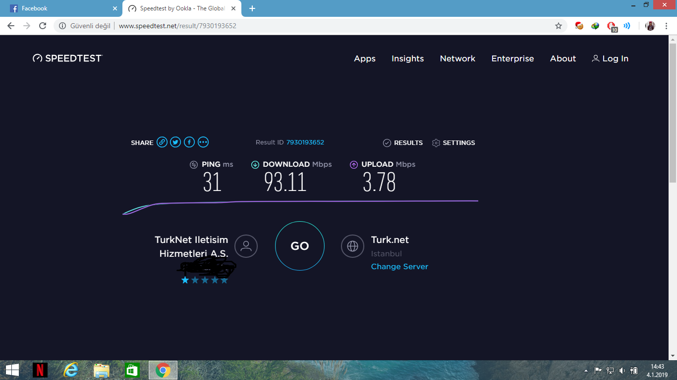The width and height of the screenshot is (677, 380).
Task: Close the Speedtest tab
Action: [233, 8]
